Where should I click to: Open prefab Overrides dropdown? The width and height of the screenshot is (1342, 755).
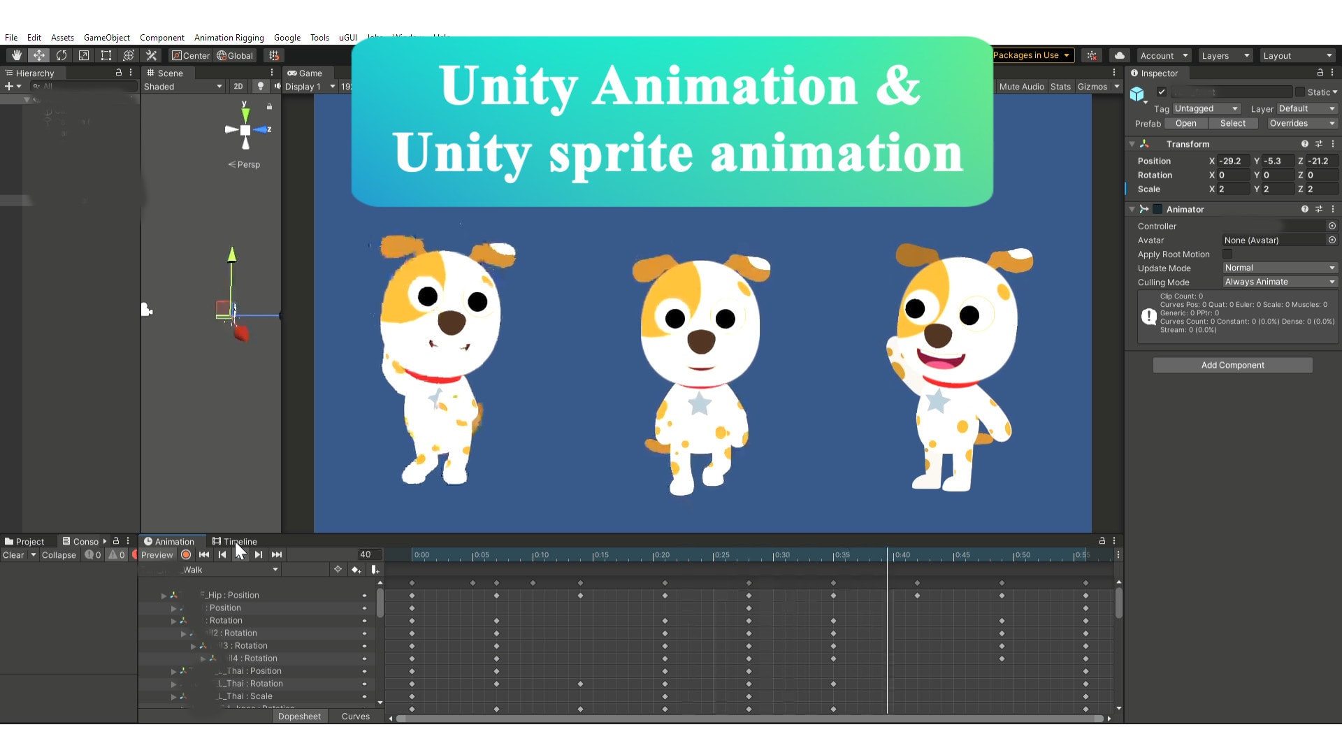pyautogui.click(x=1302, y=123)
